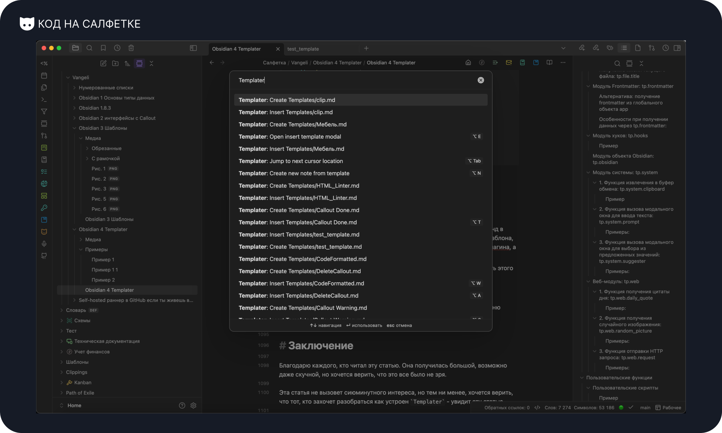The width and height of the screenshot is (722, 433).
Task: Toggle the left sidebar collapse icon
Action: click(x=193, y=48)
